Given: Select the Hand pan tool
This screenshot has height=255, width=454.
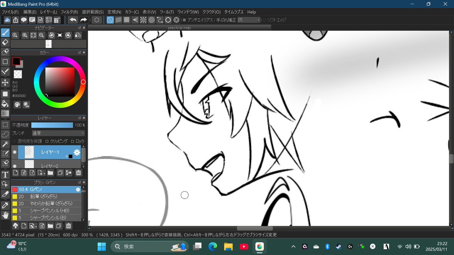Looking at the screenshot, I should click(5, 215).
